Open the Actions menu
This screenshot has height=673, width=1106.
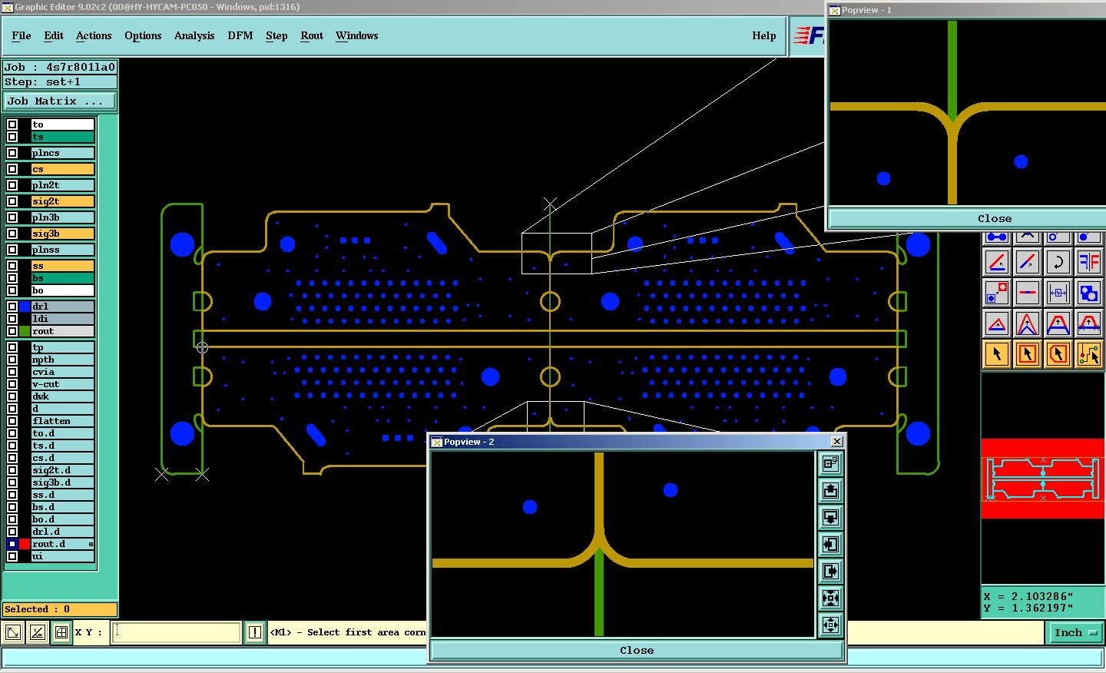coord(94,35)
